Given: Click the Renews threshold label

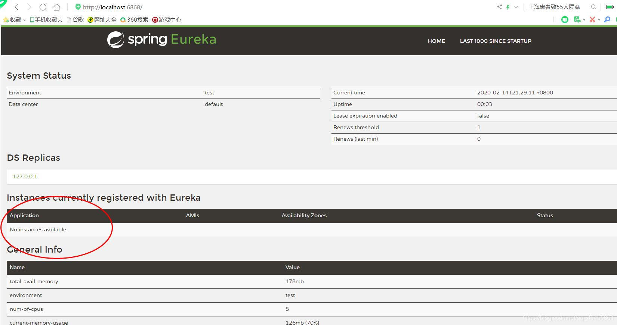Looking at the screenshot, I should [x=356, y=127].
